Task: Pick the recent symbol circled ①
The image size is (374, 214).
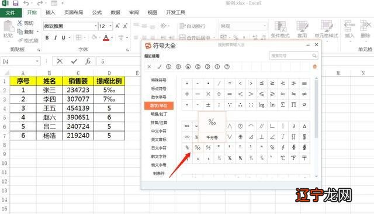Action: 217,67
